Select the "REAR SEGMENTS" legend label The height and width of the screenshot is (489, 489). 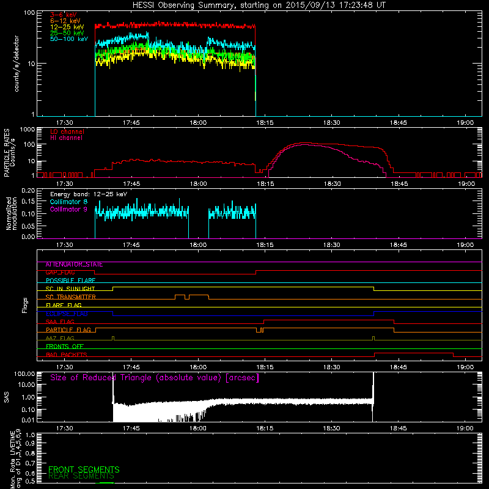coord(81,476)
